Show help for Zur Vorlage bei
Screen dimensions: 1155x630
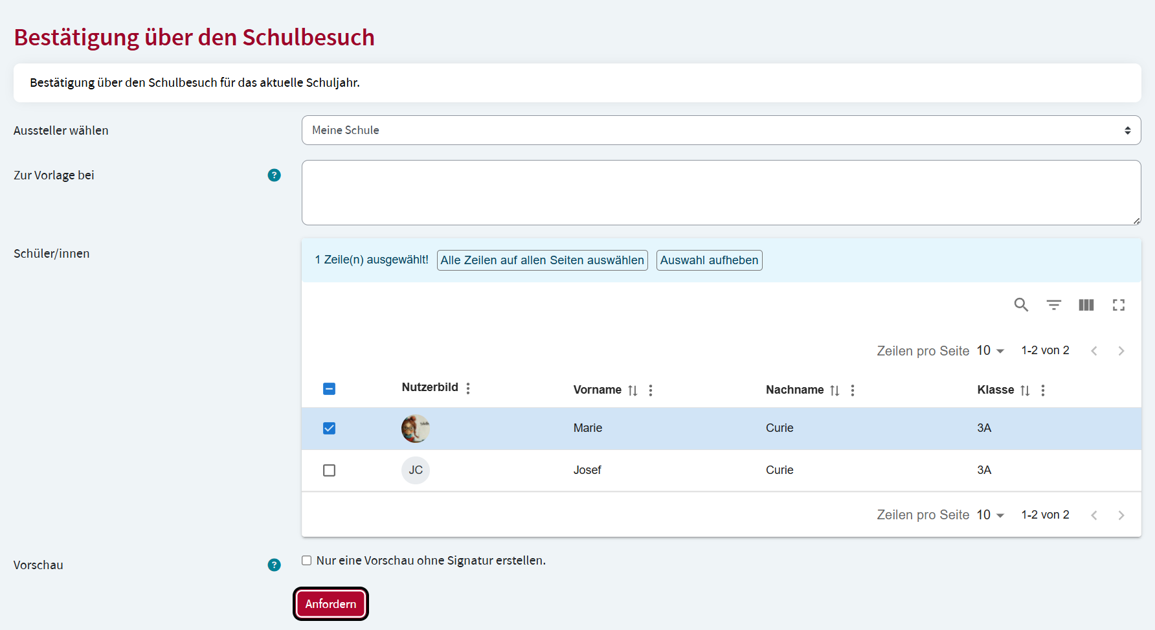point(274,175)
